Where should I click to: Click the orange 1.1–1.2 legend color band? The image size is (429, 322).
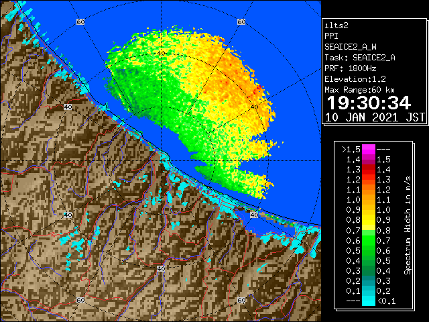point(369,190)
